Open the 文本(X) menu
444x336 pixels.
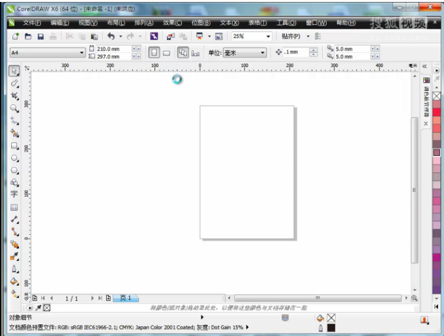[x=229, y=23]
